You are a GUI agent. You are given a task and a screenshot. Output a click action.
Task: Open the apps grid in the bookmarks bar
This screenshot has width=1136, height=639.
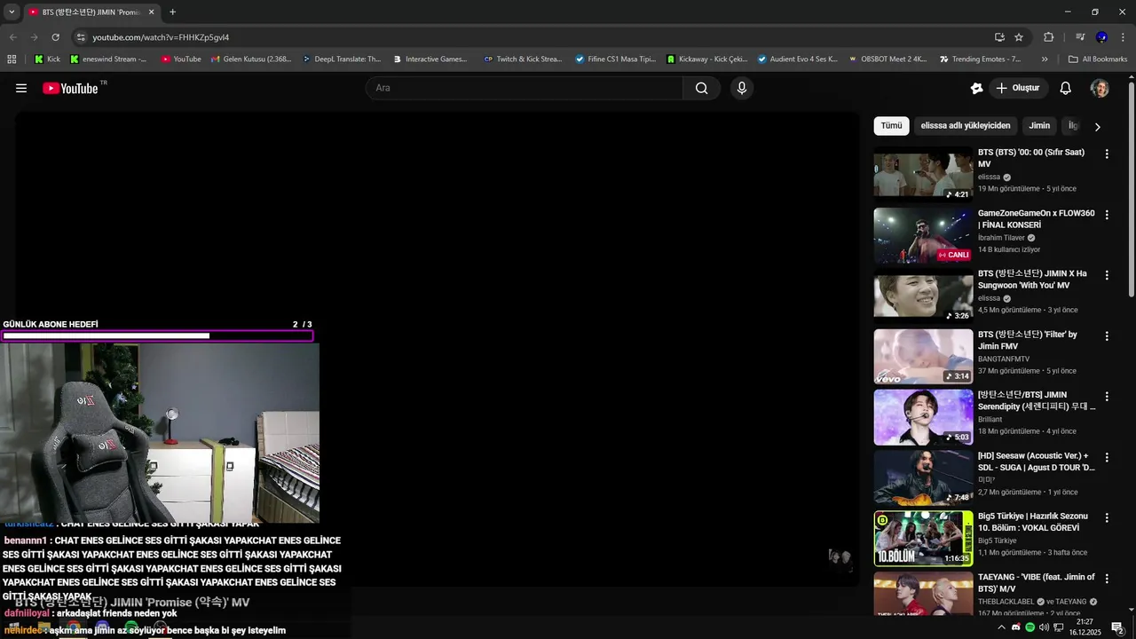(12, 59)
